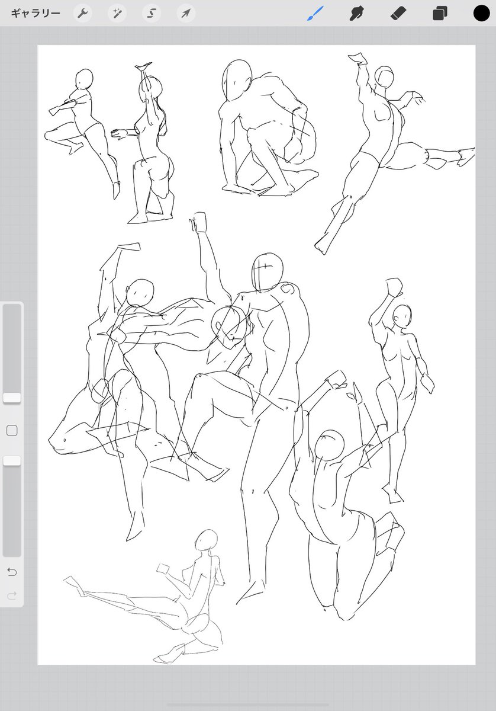This screenshot has height=711, width=496.
Task: Open the Actions wrench menu
Action: [82, 13]
